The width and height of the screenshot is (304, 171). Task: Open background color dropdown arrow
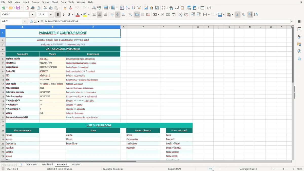click(89, 15)
